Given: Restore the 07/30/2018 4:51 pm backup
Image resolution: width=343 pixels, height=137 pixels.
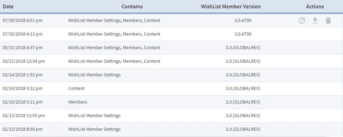Looking at the screenshot, I should pos(302,21).
